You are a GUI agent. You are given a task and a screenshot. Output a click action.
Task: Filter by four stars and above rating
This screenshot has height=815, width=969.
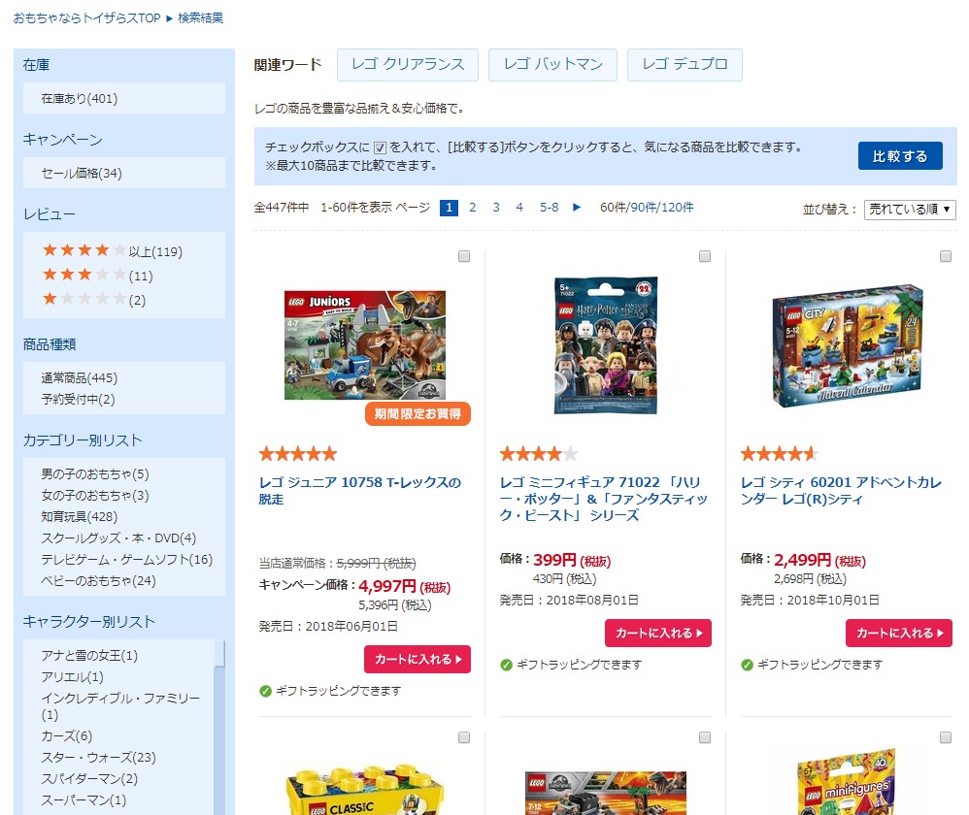112,250
